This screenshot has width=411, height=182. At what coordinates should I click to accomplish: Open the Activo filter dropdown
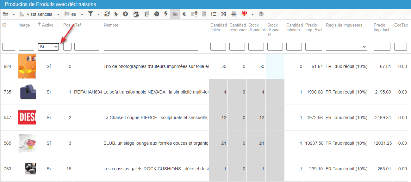coord(48,47)
